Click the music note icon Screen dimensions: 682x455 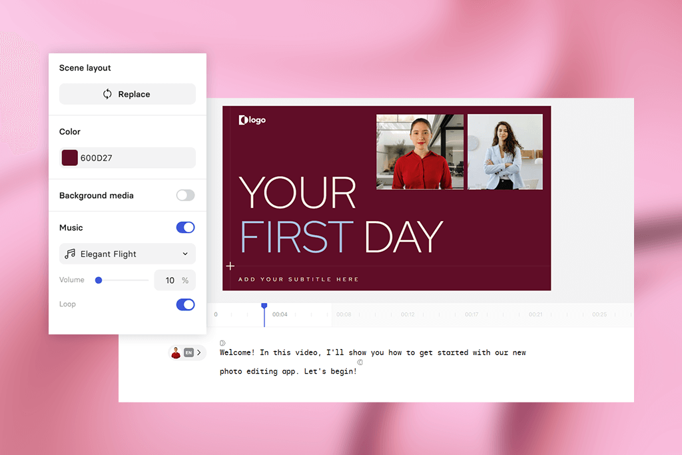(x=70, y=254)
